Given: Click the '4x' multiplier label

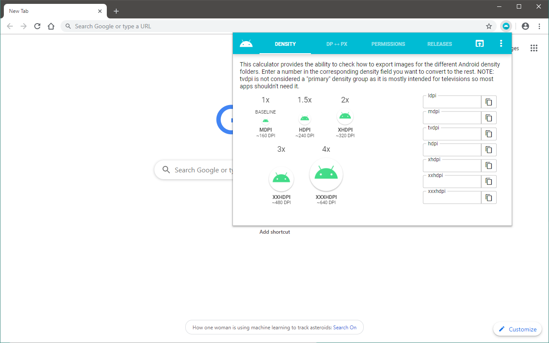Looking at the screenshot, I should [x=326, y=149].
